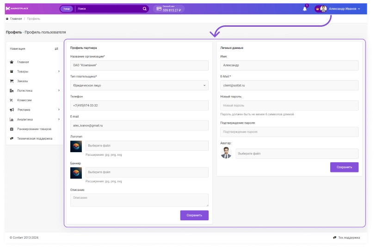Viewport: 377px width, 248px height.
Task: Click the Баннер thumbnail image
Action: coord(76,173)
